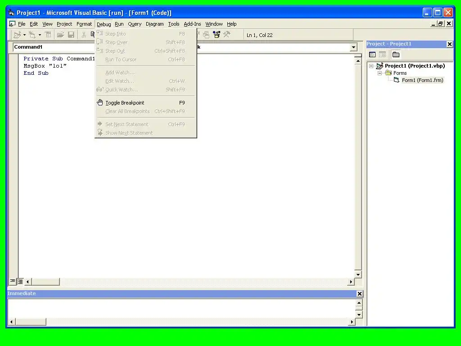Open the Project menu

[64, 24]
